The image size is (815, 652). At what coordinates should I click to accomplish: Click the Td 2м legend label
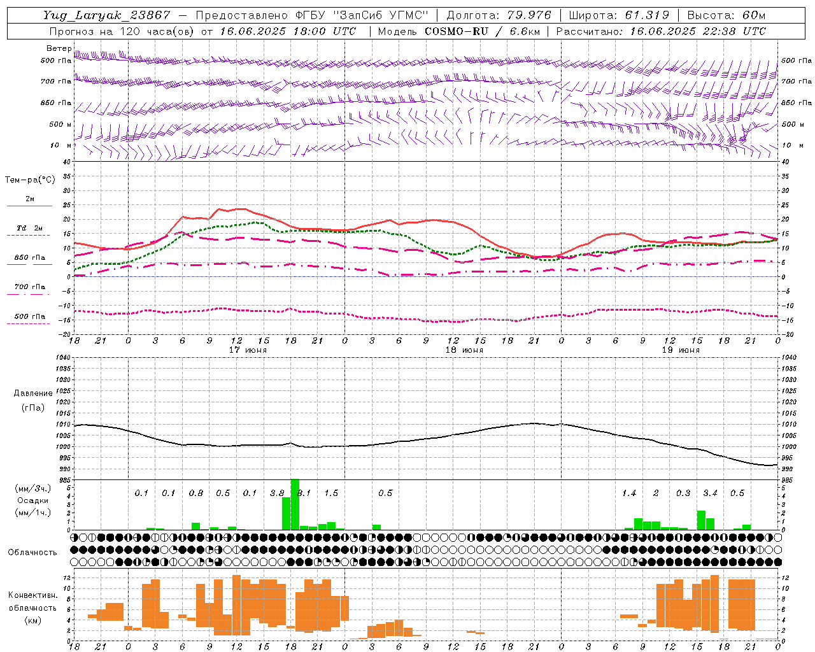tap(29, 227)
